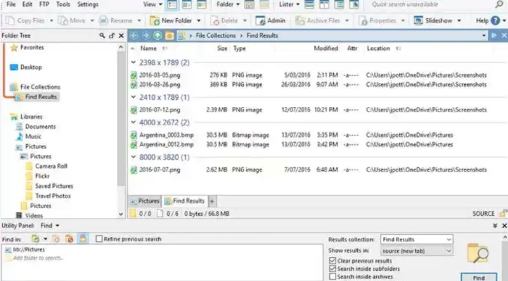Collapse the 2398 x 1789 group
Viewport: 508px width, 281px height.
click(133, 62)
